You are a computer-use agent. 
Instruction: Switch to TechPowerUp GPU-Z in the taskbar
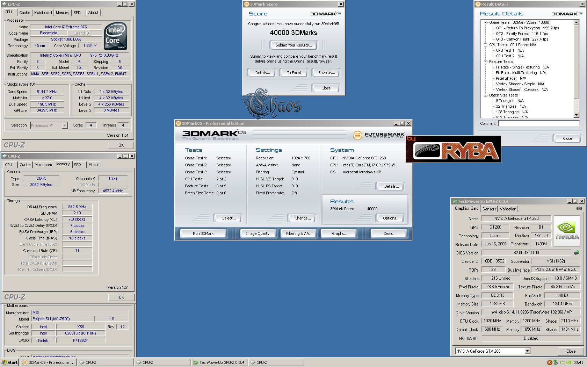pyautogui.click(x=219, y=362)
